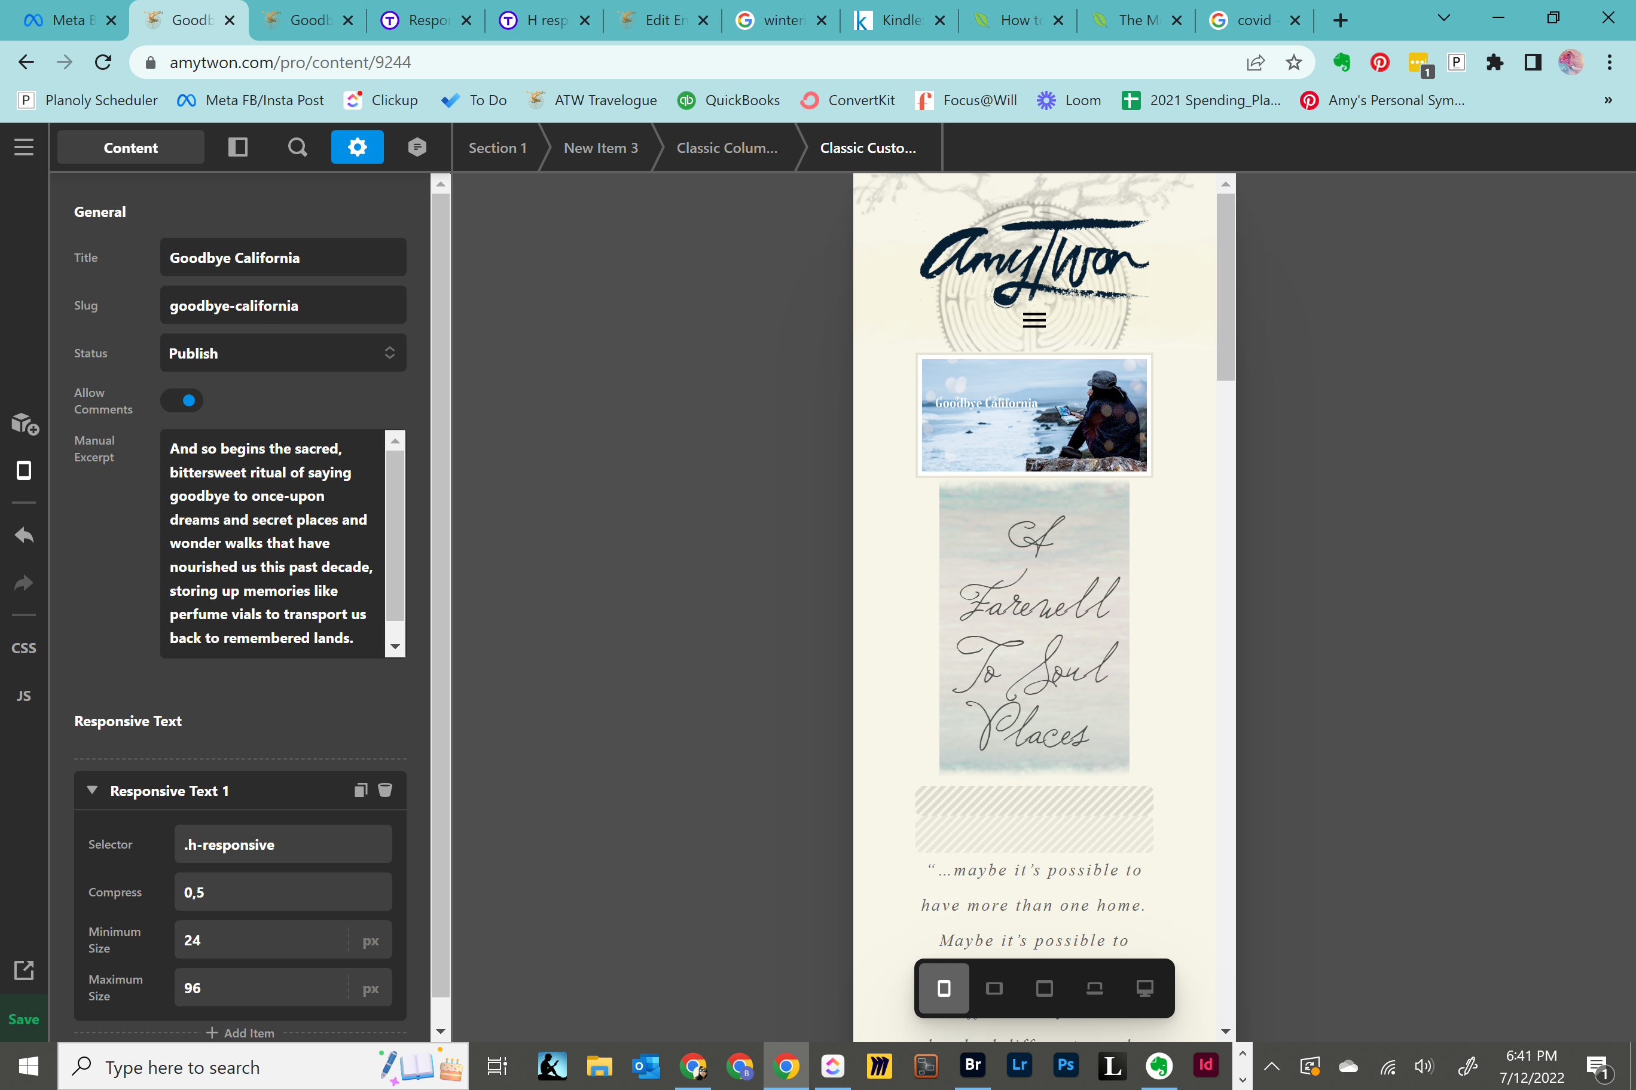Open the CSS editor

24,648
